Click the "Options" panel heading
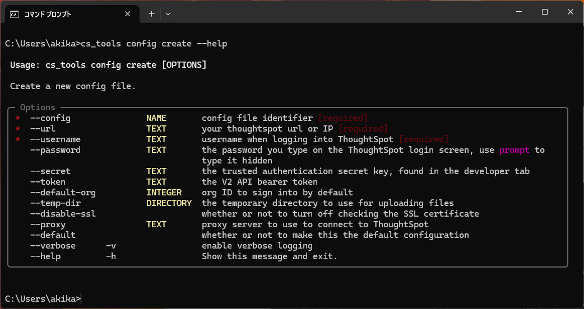Image resolution: width=584 pixels, height=309 pixels. click(38, 107)
